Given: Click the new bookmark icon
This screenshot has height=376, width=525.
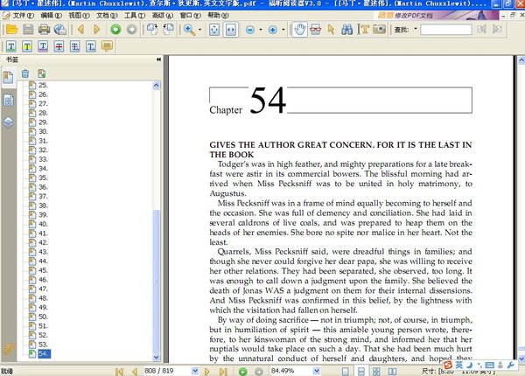Looking at the screenshot, I should pyautogui.click(x=42, y=73).
